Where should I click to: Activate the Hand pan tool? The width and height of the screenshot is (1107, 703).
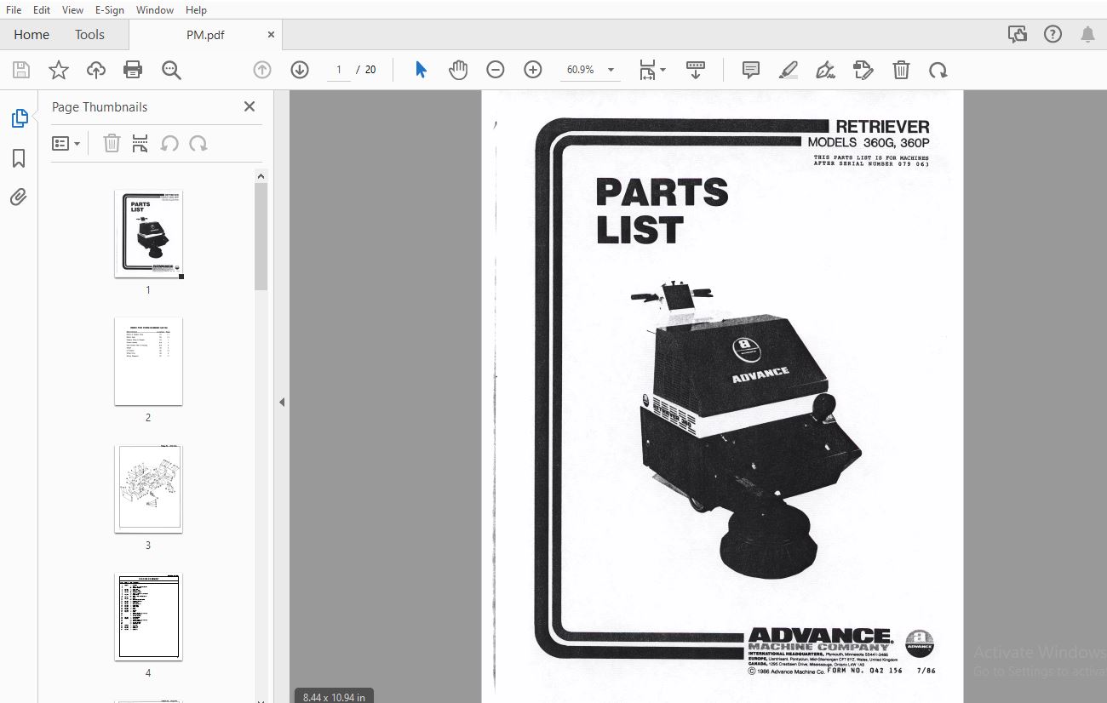point(458,70)
